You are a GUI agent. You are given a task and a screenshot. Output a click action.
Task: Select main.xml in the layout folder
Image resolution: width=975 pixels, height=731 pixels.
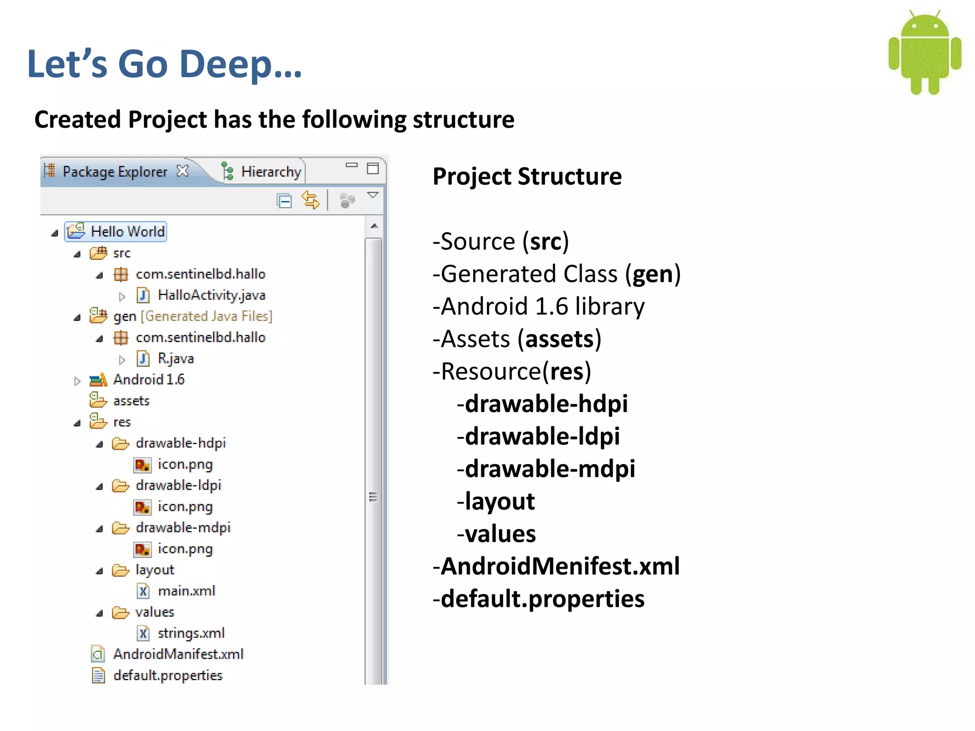click(x=187, y=591)
